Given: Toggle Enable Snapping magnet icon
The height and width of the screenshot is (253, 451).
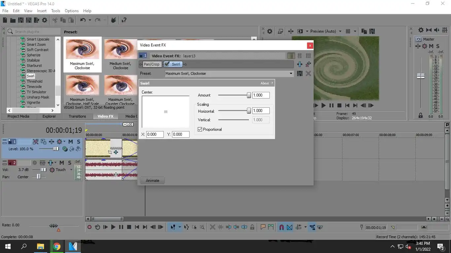Looking at the screenshot, I should (282, 227).
